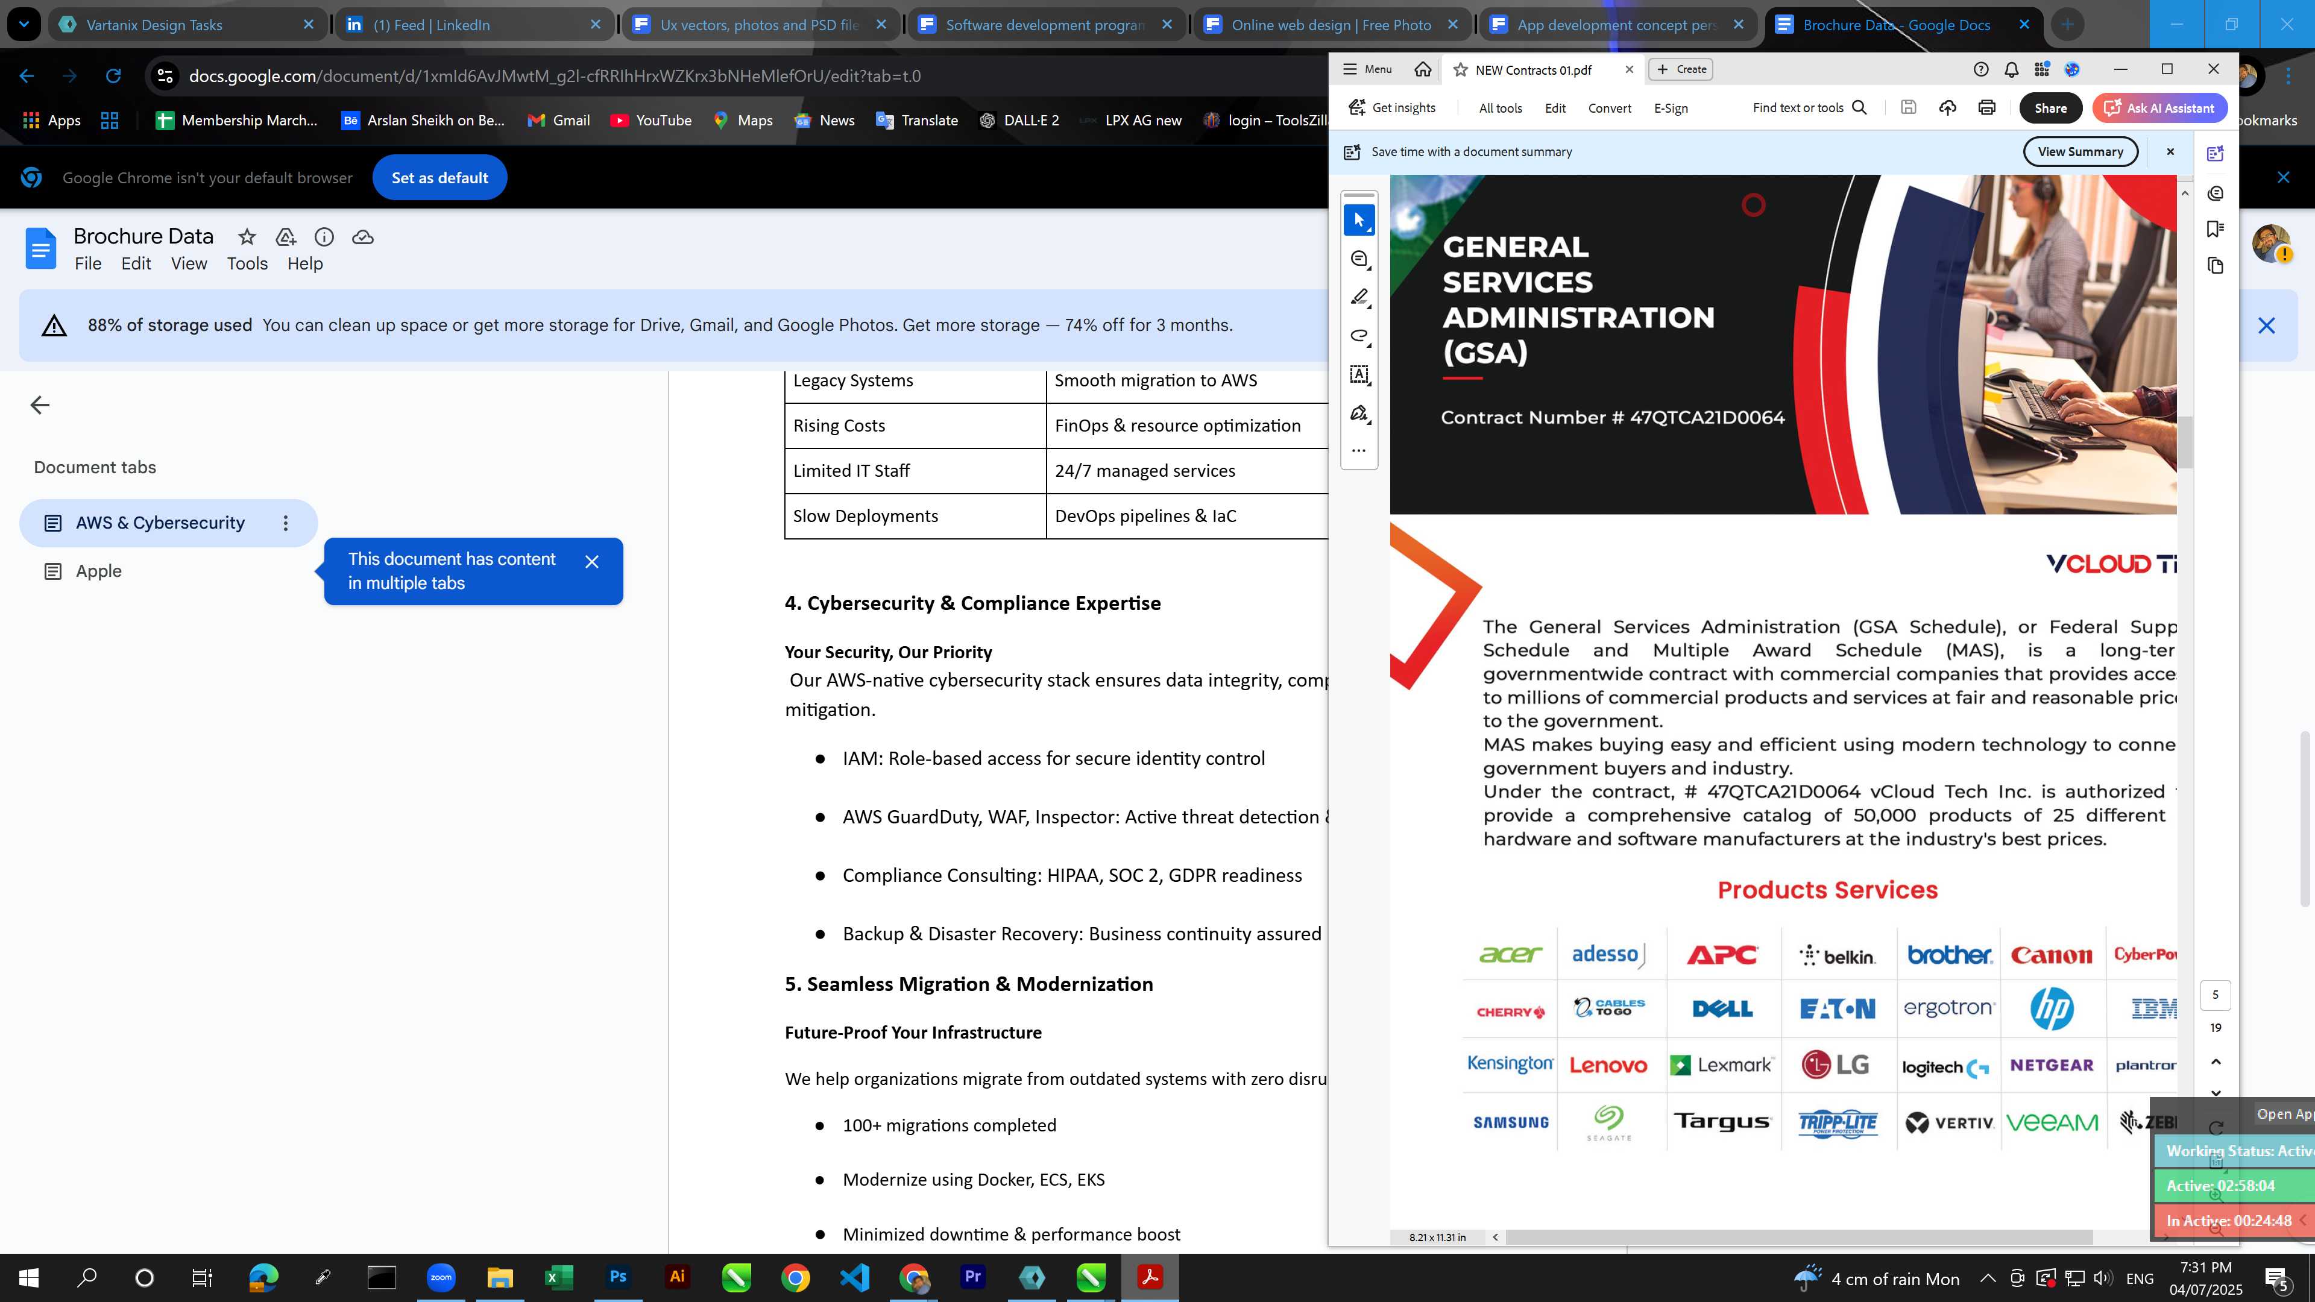Star the Brochure Data document
The image size is (2315, 1302).
(247, 237)
